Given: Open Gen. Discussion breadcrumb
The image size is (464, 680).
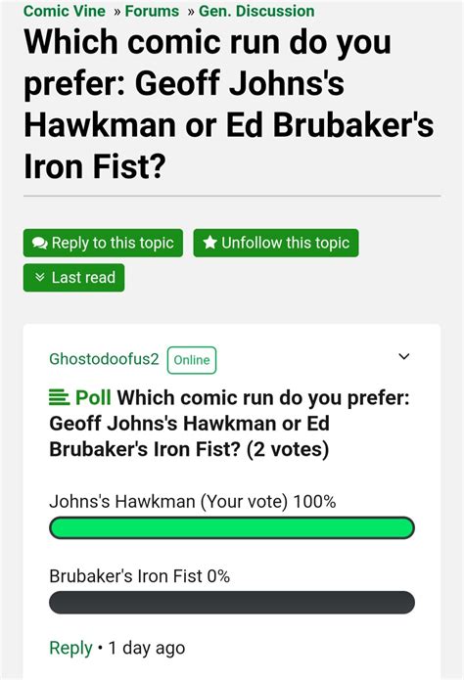Looking at the screenshot, I should point(256,11).
